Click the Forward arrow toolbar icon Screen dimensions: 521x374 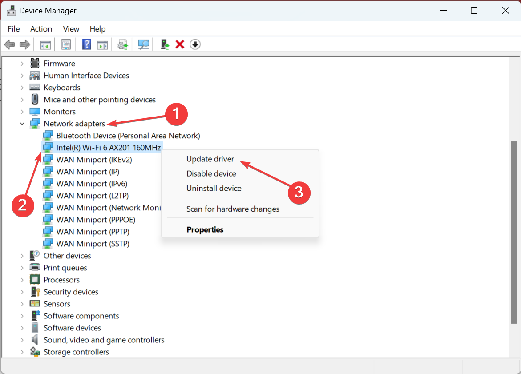click(x=25, y=44)
